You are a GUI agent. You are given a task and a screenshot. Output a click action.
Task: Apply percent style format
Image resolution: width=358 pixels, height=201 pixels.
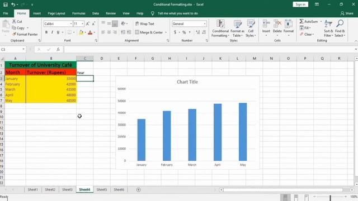184,32
